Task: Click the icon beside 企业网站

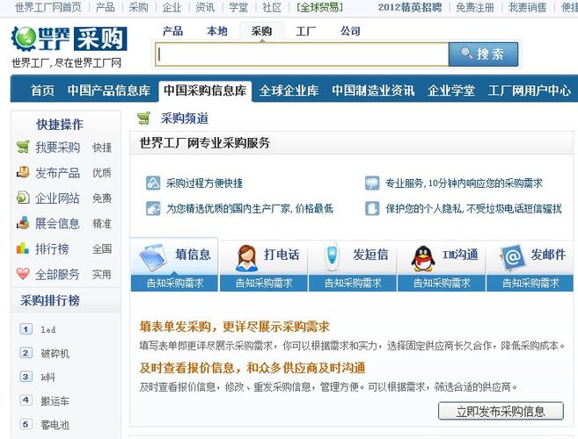Action: (23, 198)
